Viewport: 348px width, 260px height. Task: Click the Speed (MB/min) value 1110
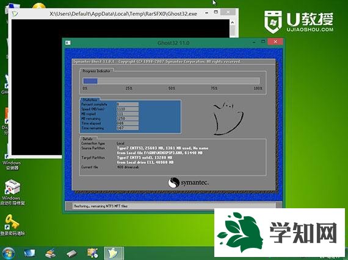[x=128, y=109]
